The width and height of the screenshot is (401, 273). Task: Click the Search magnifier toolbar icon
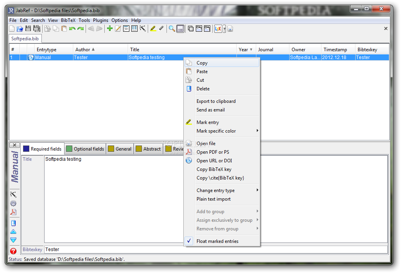point(172,29)
